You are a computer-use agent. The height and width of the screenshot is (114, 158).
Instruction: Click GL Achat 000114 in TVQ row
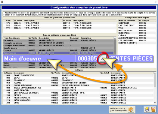pyautogui.click(x=66, y=25)
